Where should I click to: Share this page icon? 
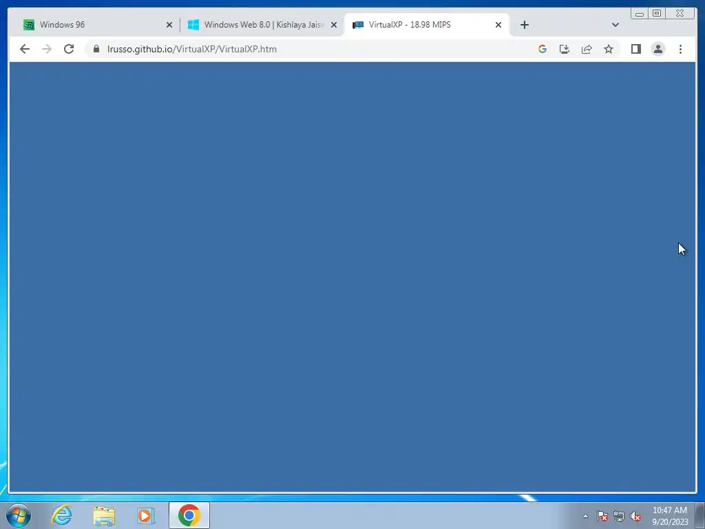tap(587, 49)
